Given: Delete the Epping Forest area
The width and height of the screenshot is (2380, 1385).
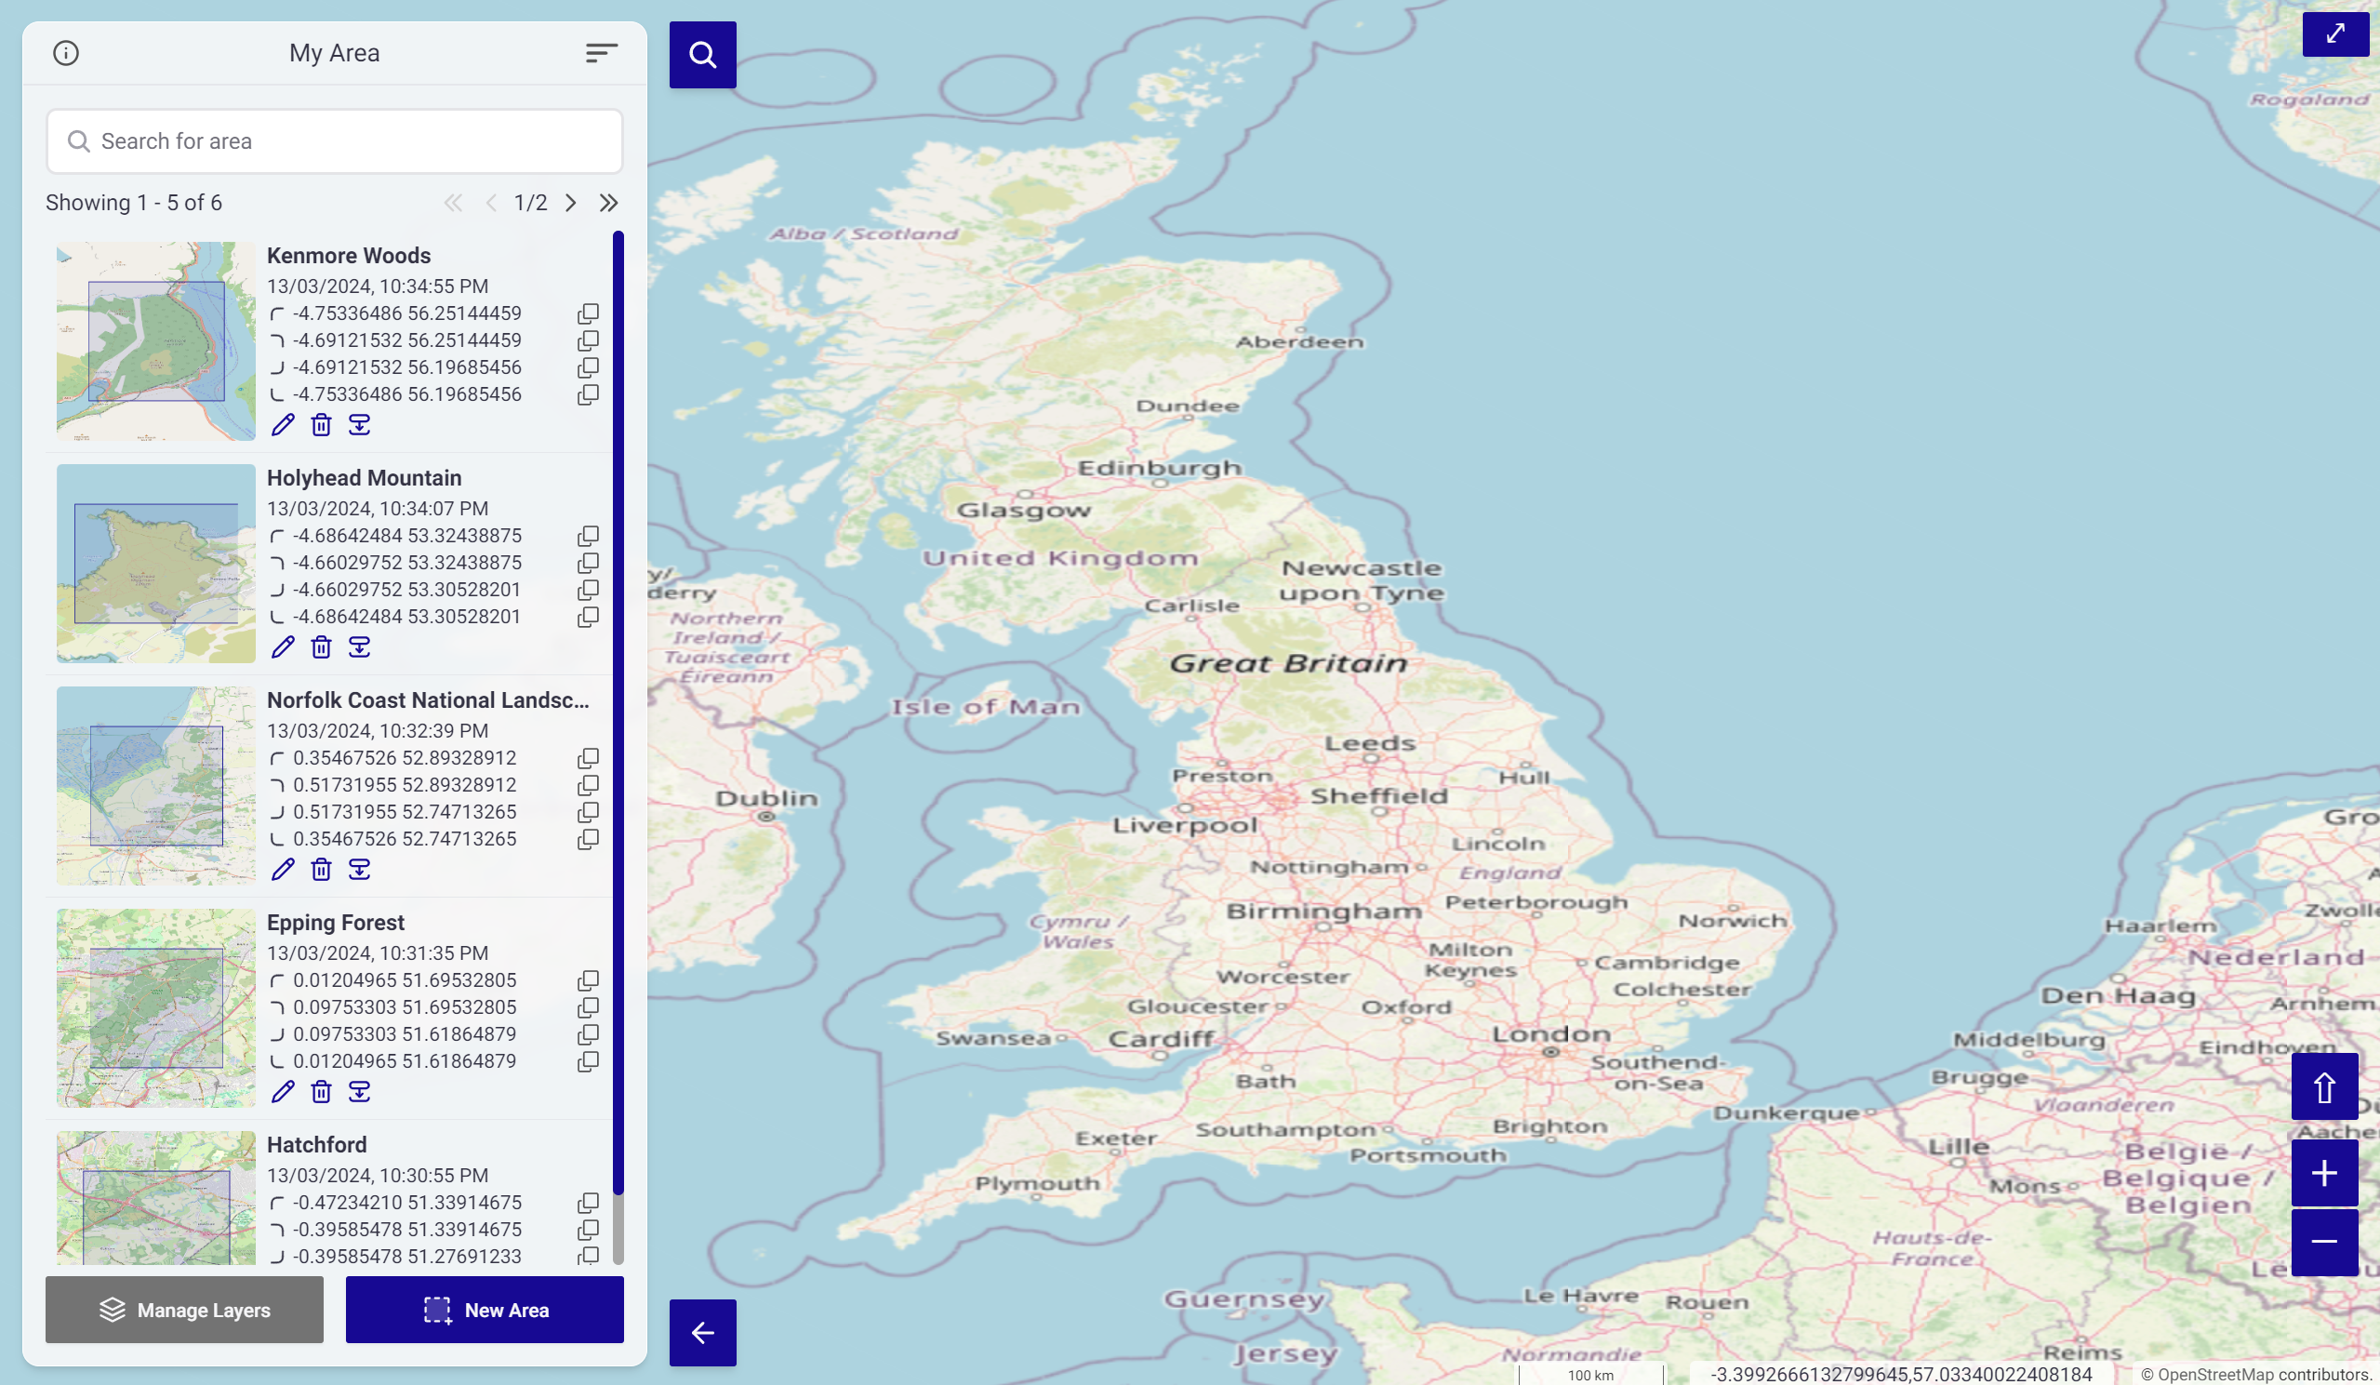Looking at the screenshot, I should pos(321,1091).
